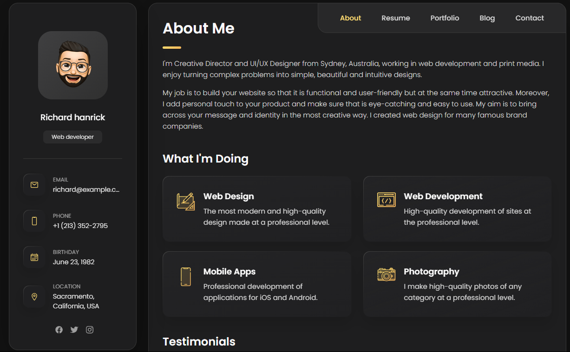Go to the Blog tab
Image resolution: width=570 pixels, height=352 pixels.
pos(487,18)
